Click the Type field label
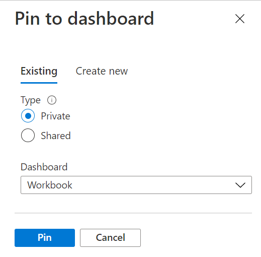The image size is (261, 257). 31,100
